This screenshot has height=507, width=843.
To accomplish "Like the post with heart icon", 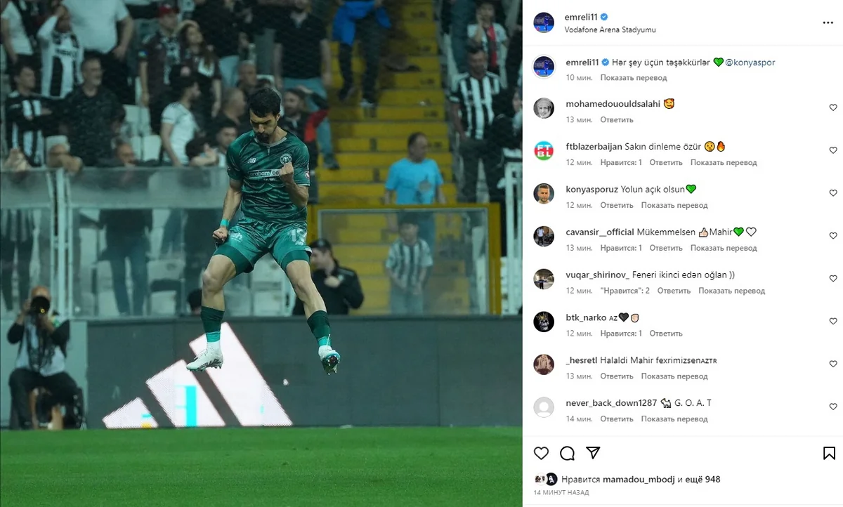I will pos(541,453).
